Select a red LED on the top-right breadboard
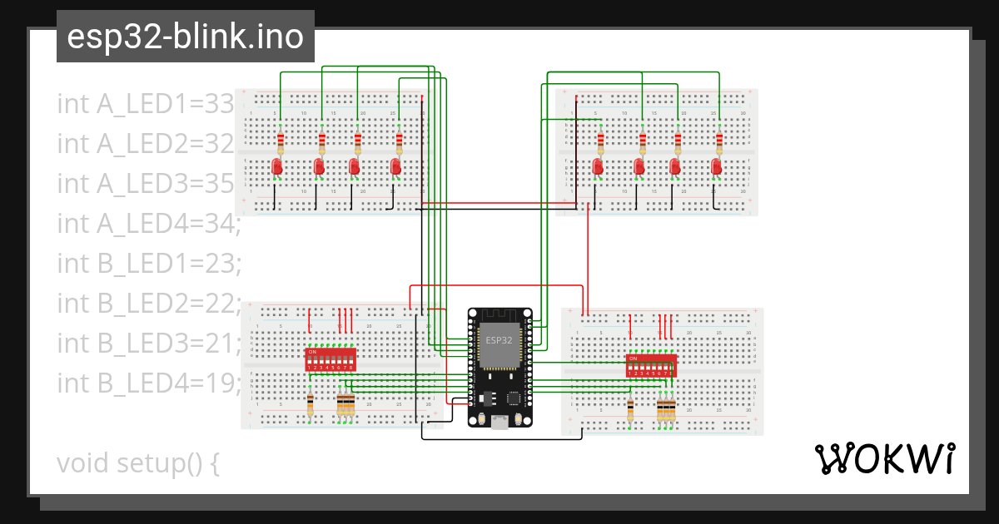Screen dimensions: 999x524 coord(595,165)
